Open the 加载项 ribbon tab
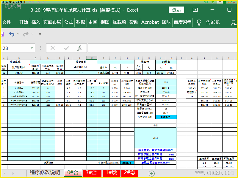Viewport: 238px width, 178px height. [x=120, y=22]
